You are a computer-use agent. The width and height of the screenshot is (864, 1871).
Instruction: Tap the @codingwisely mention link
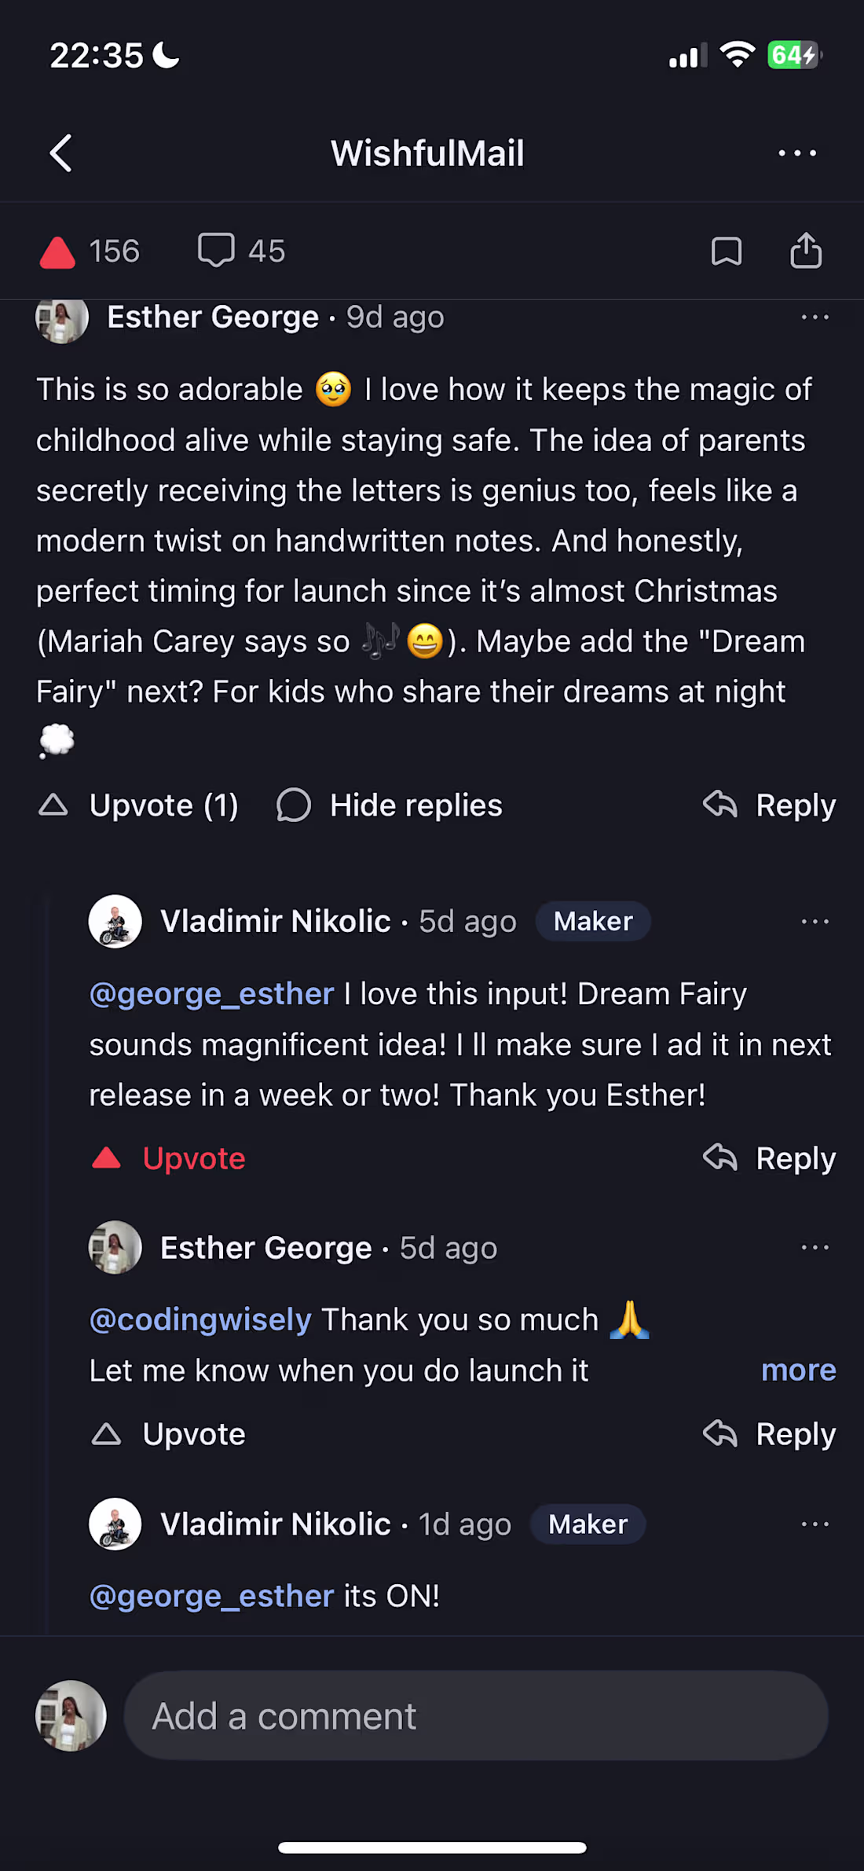(x=200, y=1320)
